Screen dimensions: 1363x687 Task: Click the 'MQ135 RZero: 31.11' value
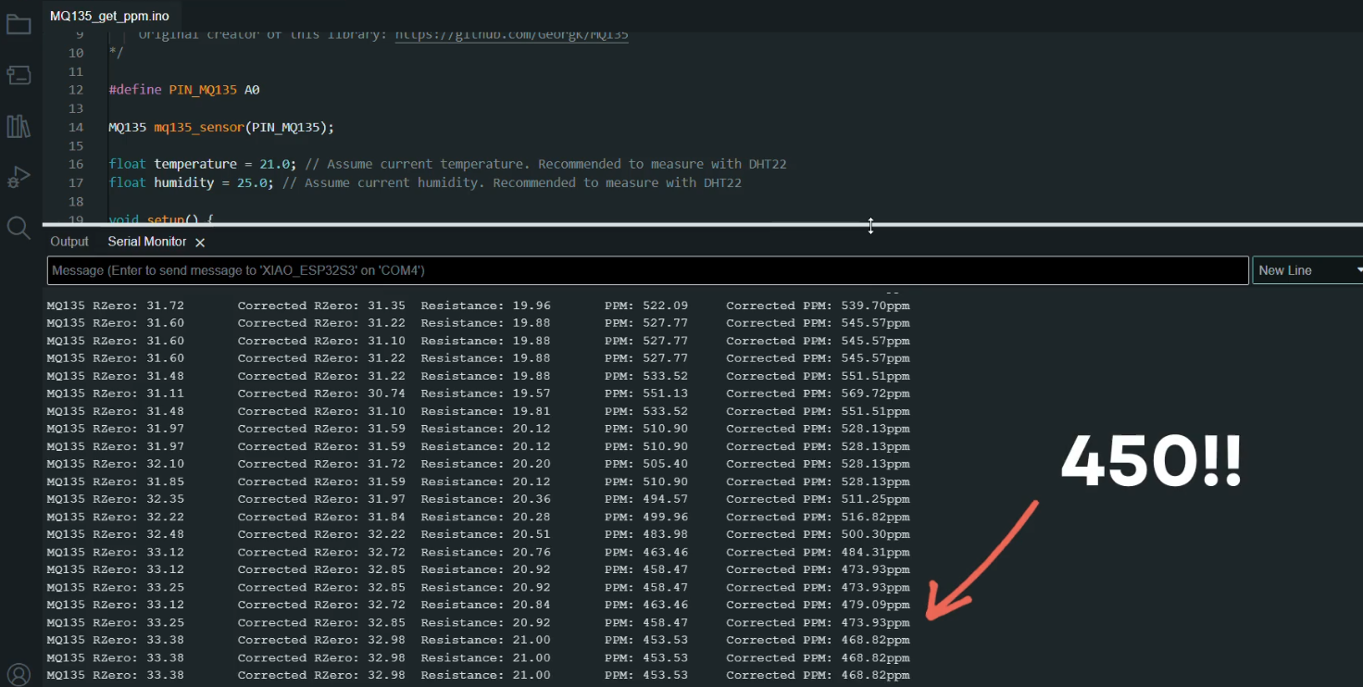(116, 393)
